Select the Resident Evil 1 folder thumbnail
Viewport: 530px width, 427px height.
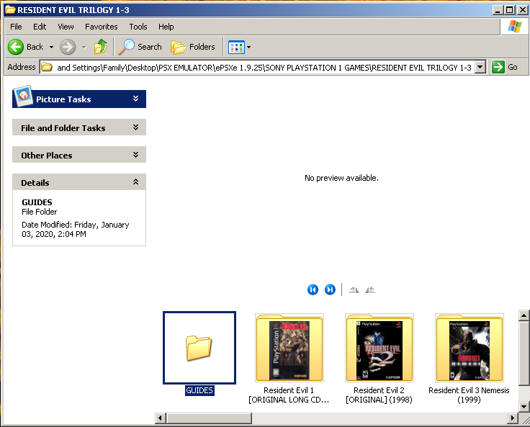pyautogui.click(x=289, y=348)
